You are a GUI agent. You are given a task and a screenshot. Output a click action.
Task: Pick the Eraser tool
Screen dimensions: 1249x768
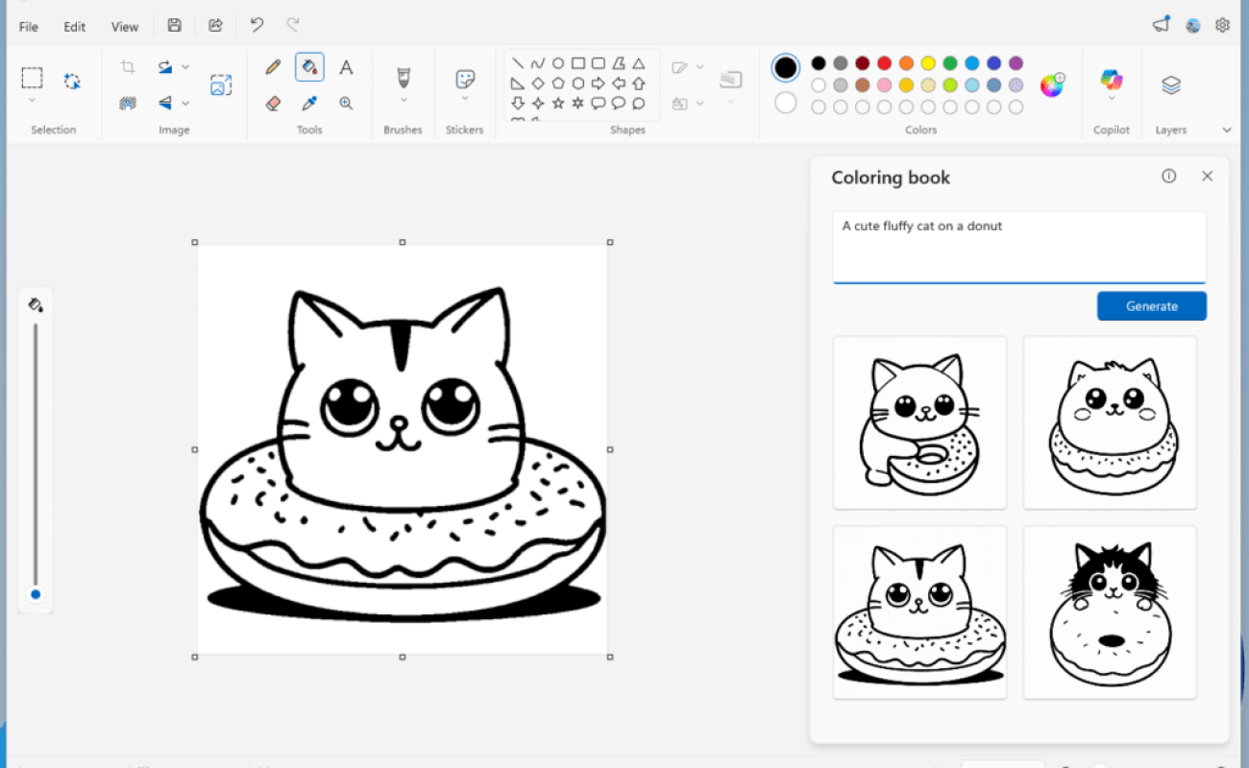coord(272,103)
